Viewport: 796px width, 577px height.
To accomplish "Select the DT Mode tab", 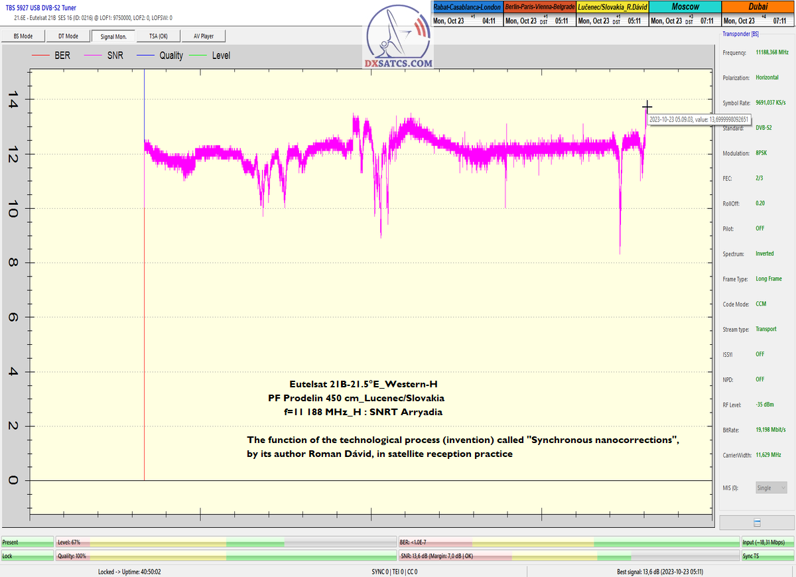I will (x=68, y=36).
